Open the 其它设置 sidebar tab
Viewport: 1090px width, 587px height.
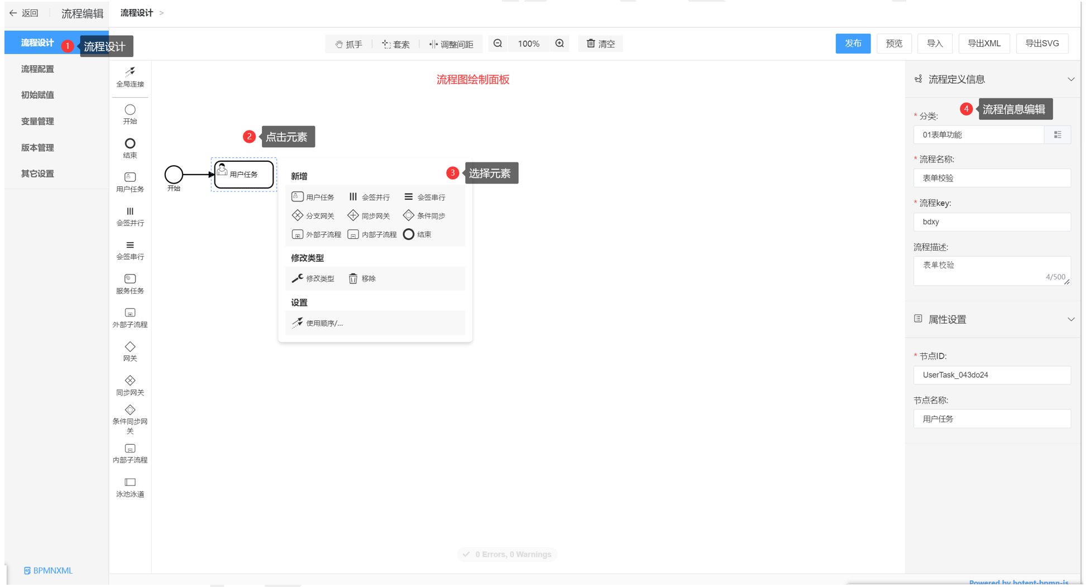coord(37,174)
